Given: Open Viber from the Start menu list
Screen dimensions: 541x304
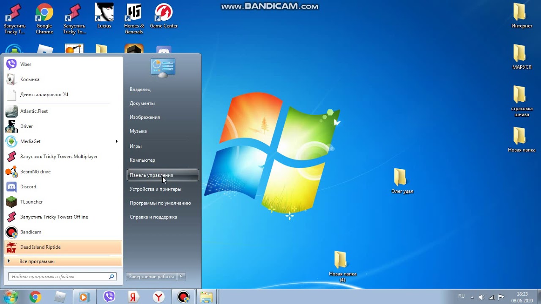Looking at the screenshot, I should [63, 64].
